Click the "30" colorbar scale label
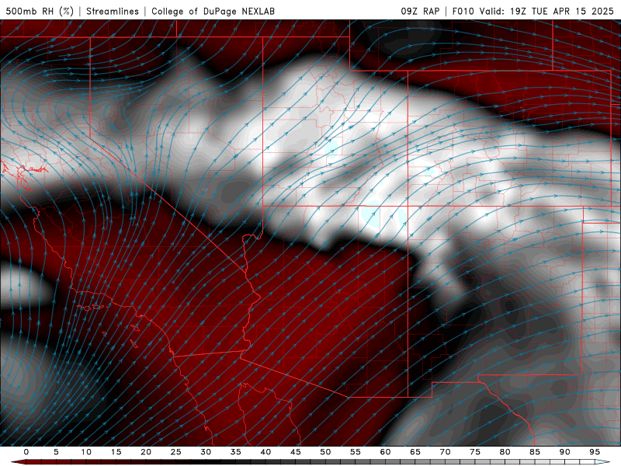621x466 pixels. (x=206, y=452)
